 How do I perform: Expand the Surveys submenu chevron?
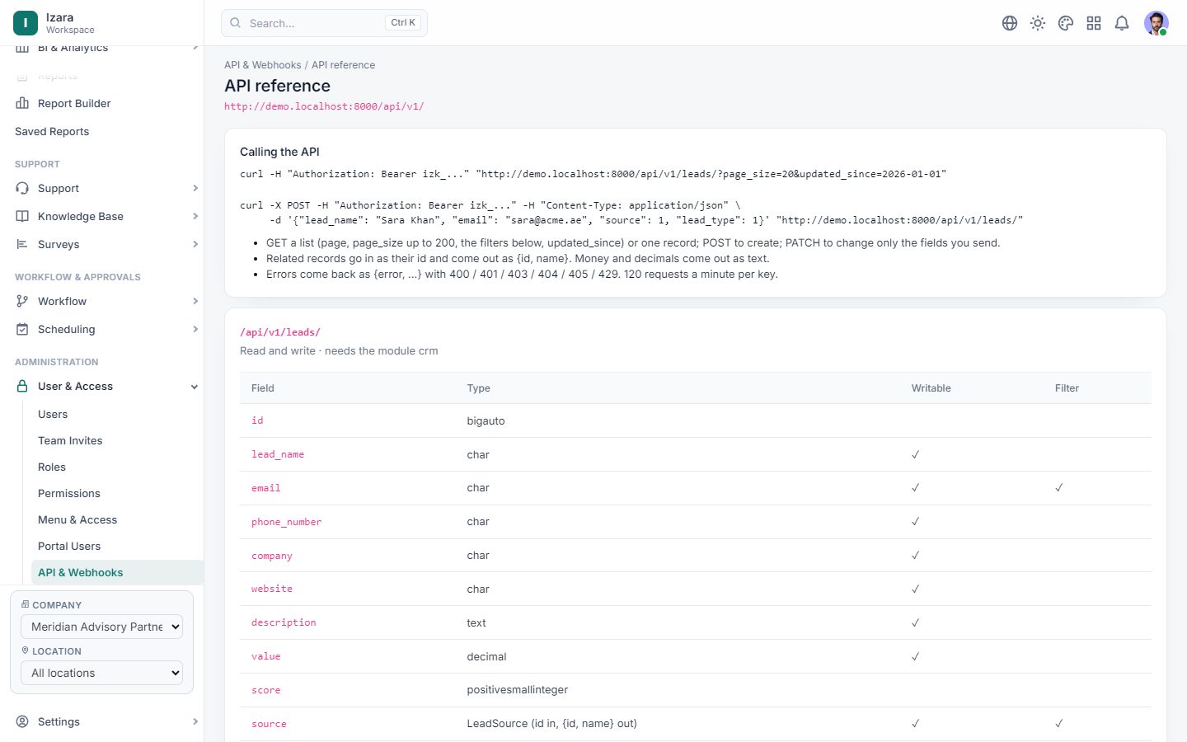click(195, 244)
